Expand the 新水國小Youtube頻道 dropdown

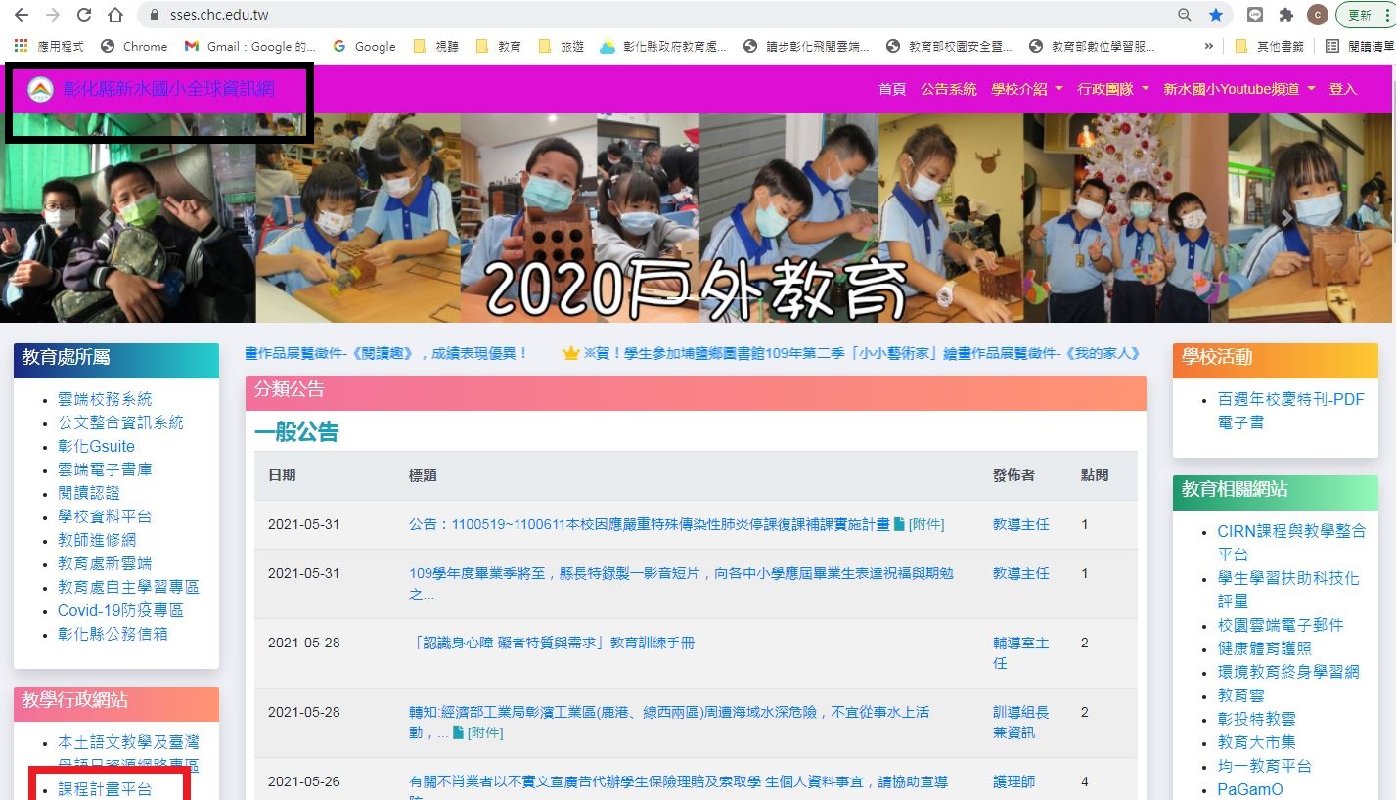tap(1238, 89)
